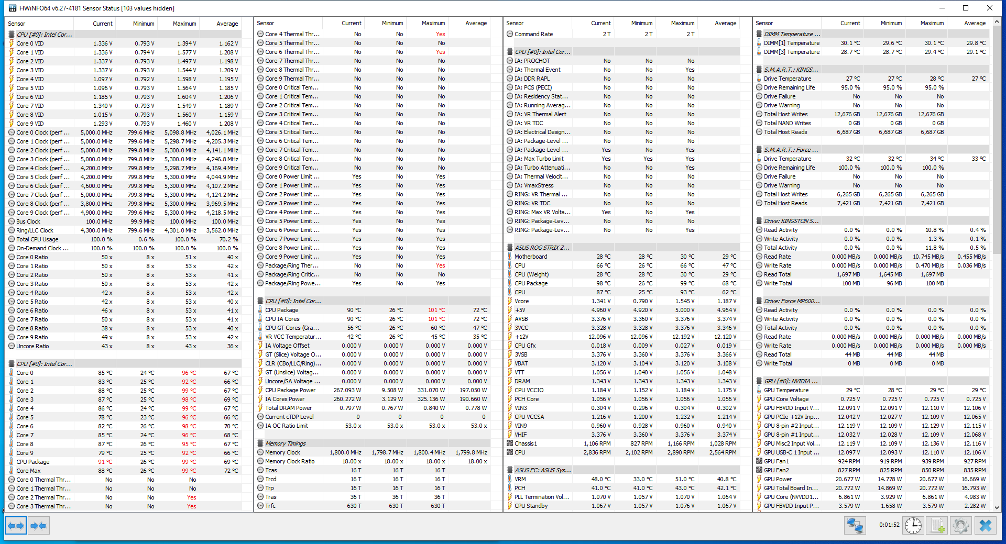Select the Core Max temperature row
The image size is (1006, 544).
[124, 471]
